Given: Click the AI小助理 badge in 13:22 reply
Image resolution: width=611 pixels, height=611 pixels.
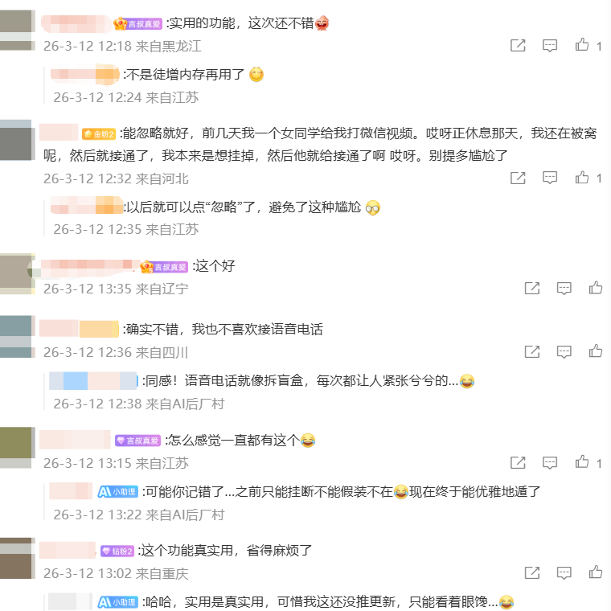Looking at the screenshot, I should 117,492.
